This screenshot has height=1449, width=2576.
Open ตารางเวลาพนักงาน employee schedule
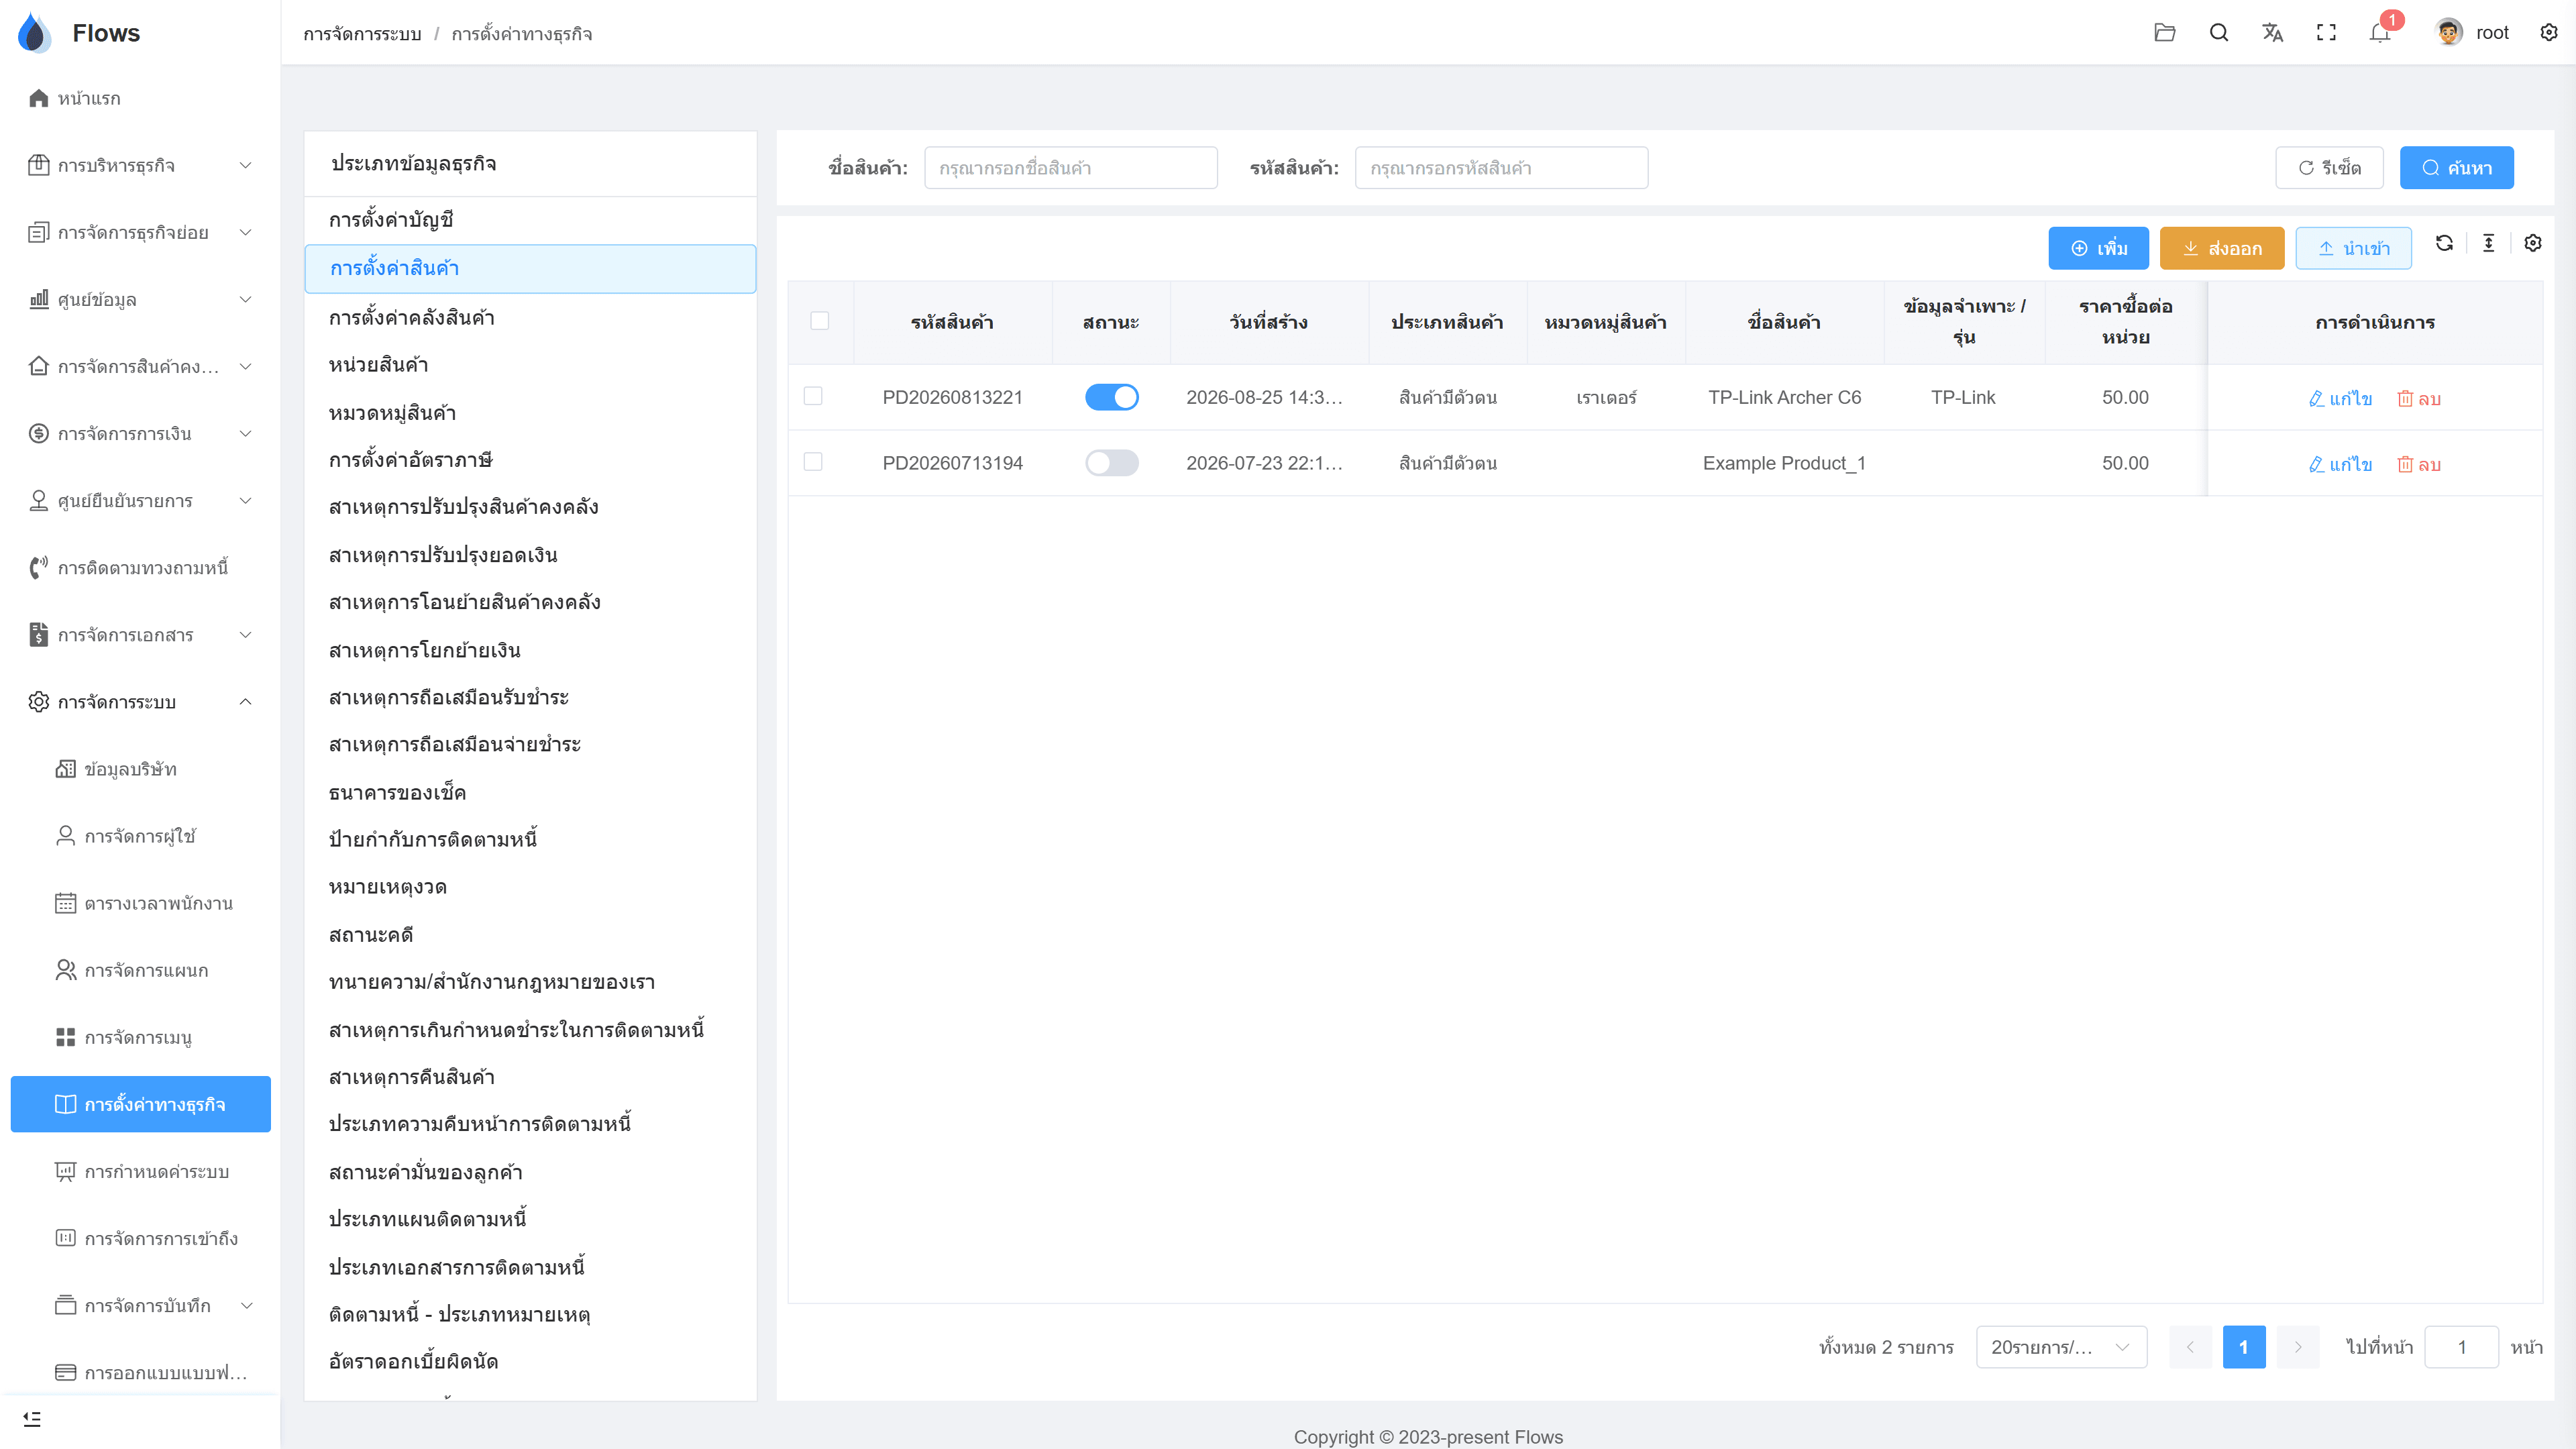(x=140, y=903)
